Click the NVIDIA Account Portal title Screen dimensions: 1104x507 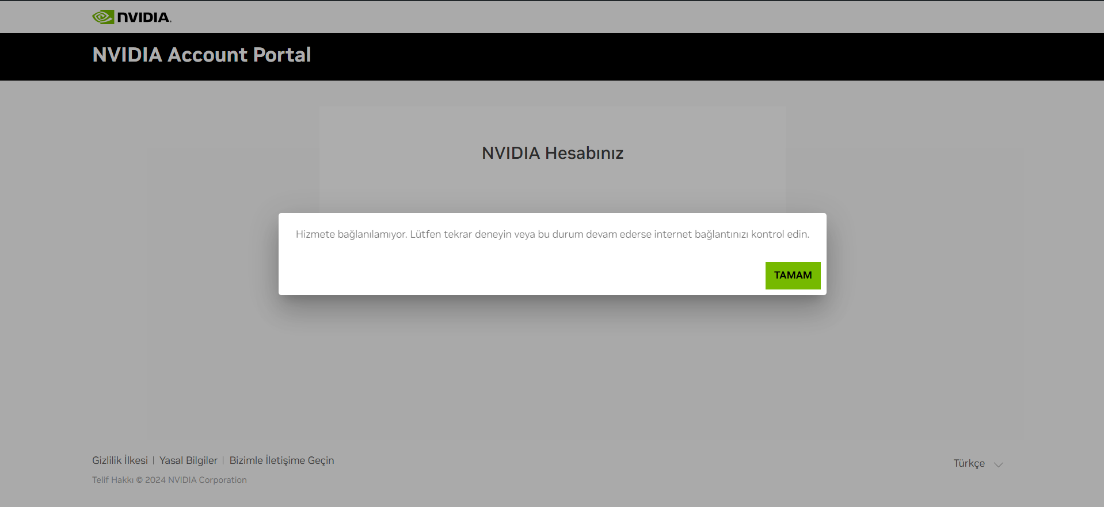coord(201,55)
